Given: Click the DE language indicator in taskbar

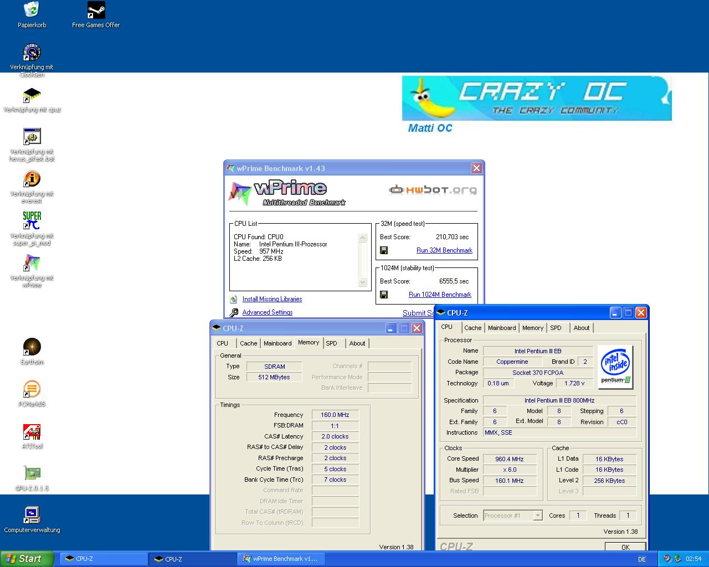Looking at the screenshot, I should (x=642, y=559).
